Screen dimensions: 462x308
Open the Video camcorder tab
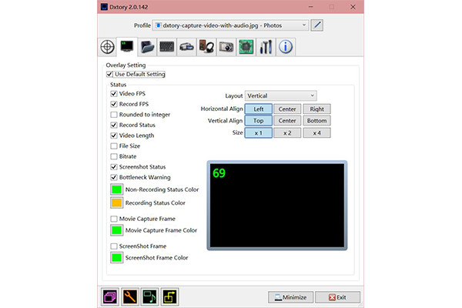pyautogui.click(x=186, y=47)
